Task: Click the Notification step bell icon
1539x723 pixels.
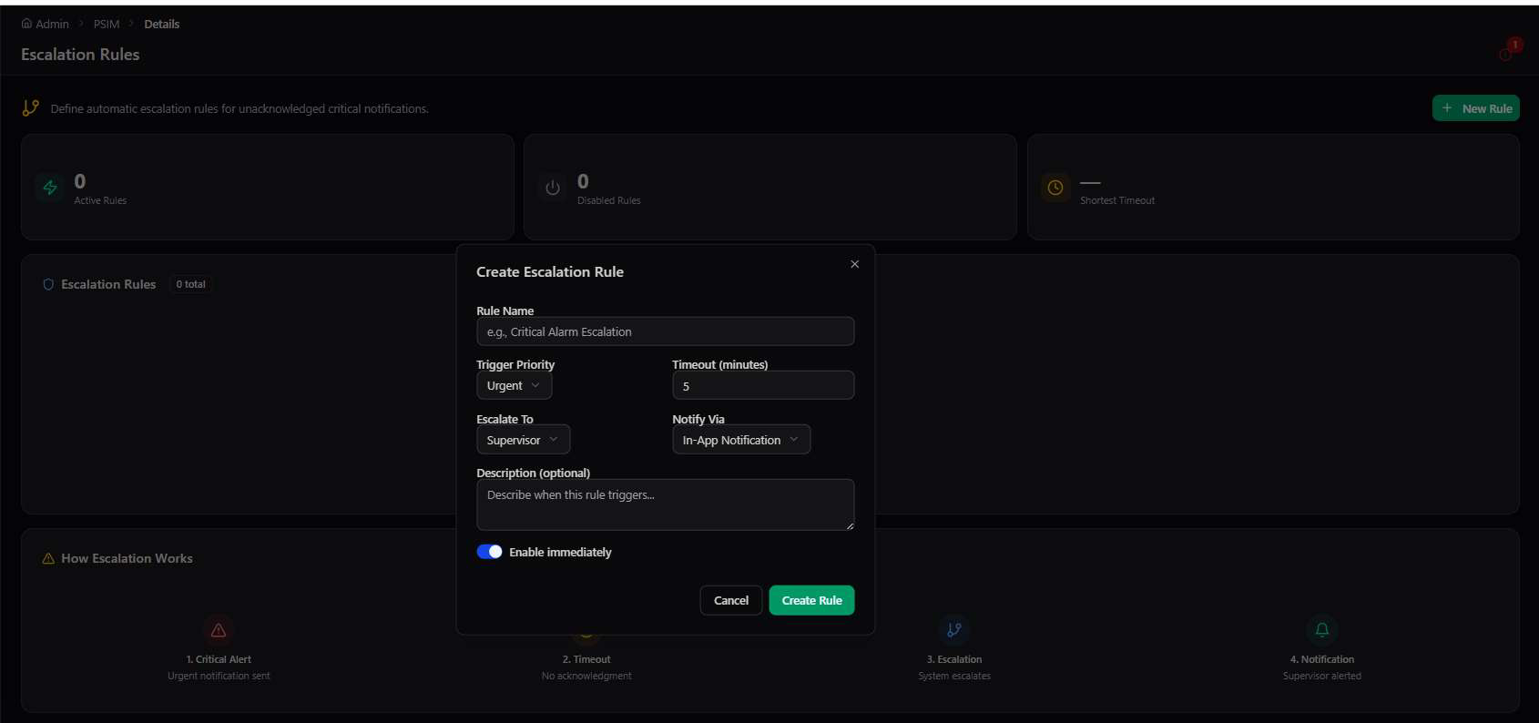Action: tap(1322, 630)
